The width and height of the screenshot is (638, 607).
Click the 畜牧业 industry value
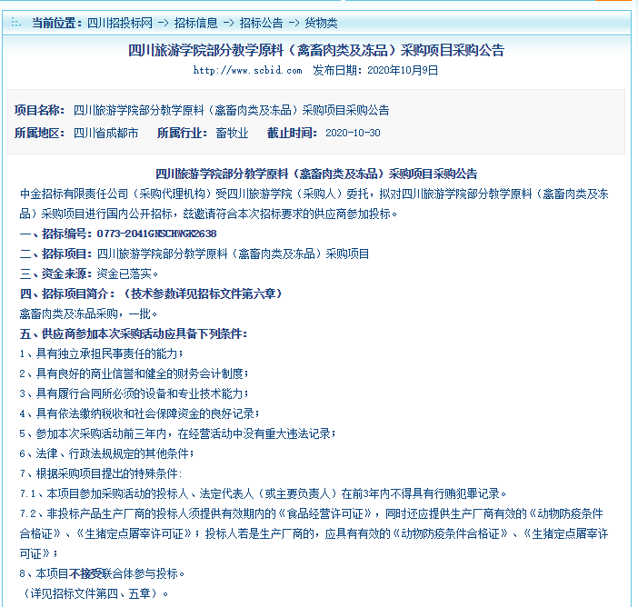(232, 133)
